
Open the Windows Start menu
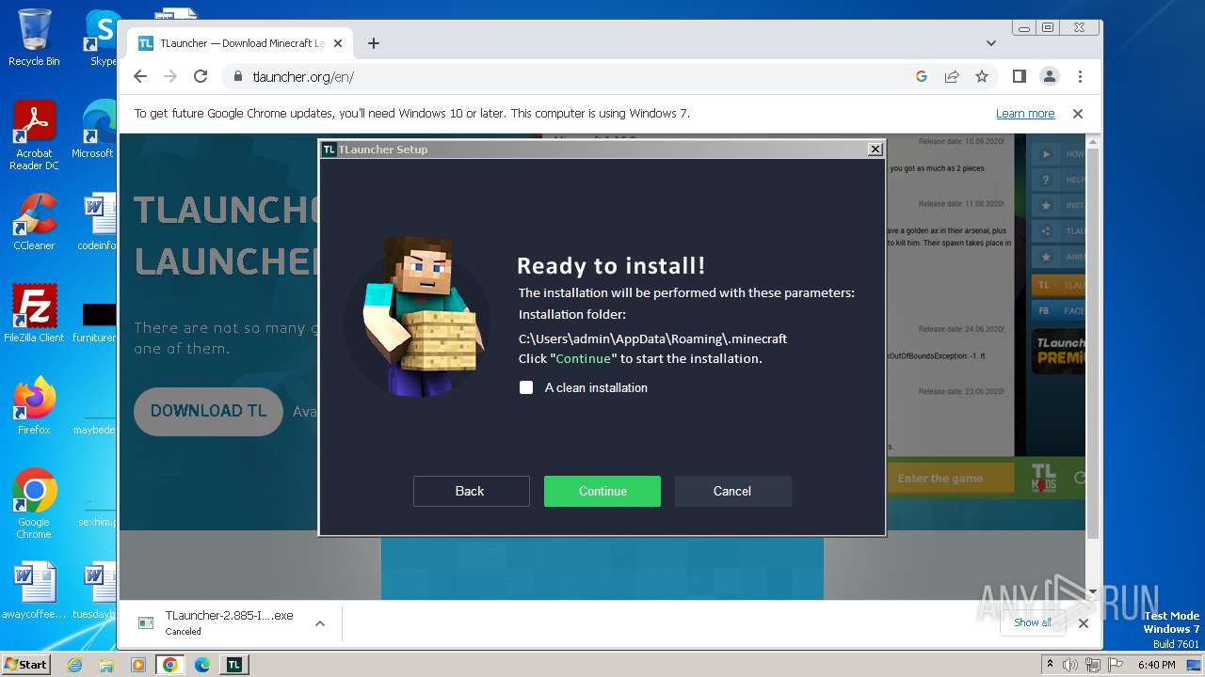pyautogui.click(x=25, y=664)
